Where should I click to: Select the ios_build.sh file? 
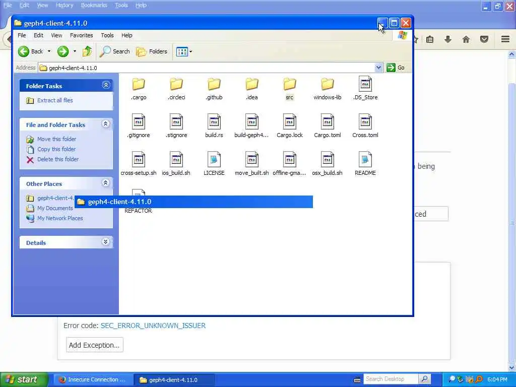click(176, 164)
